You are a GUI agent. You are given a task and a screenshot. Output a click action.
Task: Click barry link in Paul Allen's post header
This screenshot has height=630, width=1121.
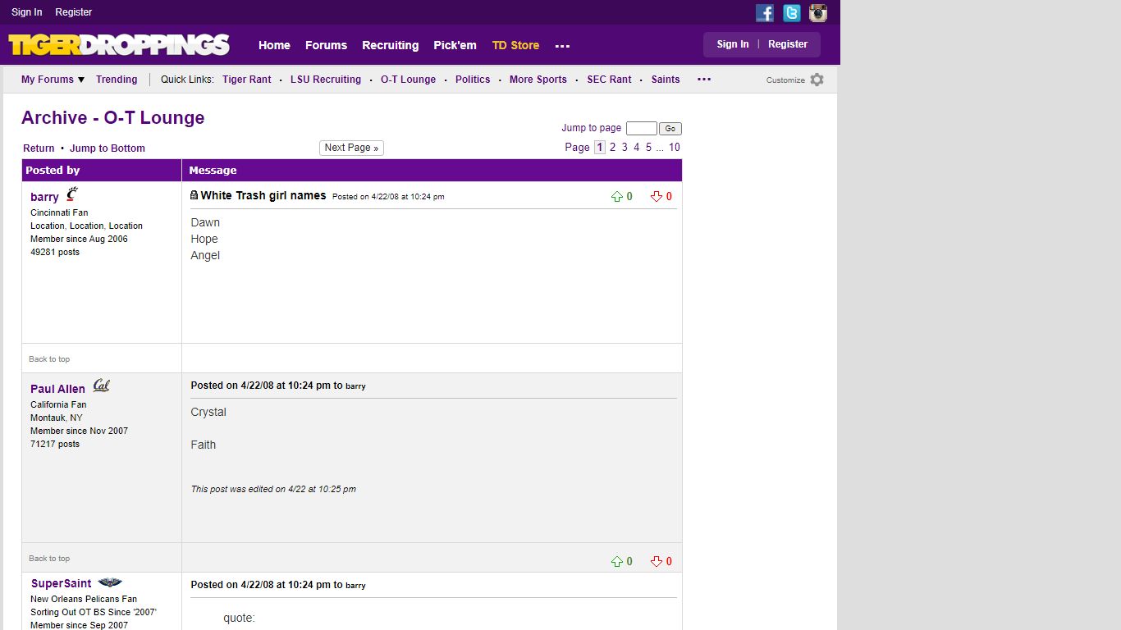(355, 386)
